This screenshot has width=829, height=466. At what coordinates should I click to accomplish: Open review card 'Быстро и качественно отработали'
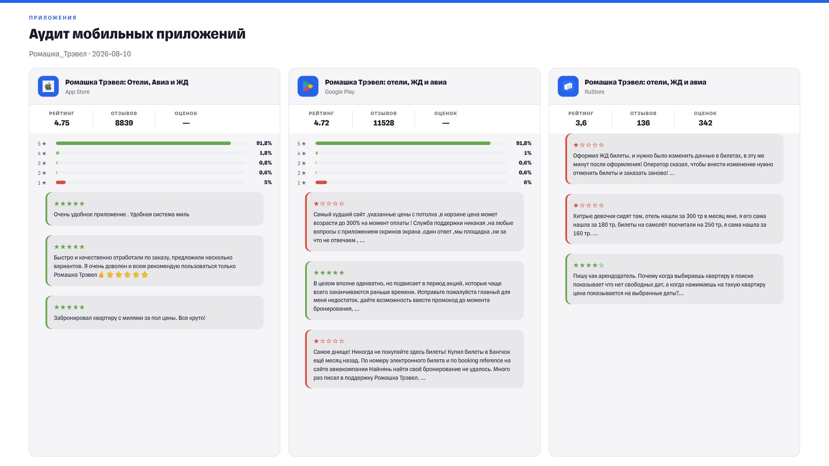[x=155, y=261]
